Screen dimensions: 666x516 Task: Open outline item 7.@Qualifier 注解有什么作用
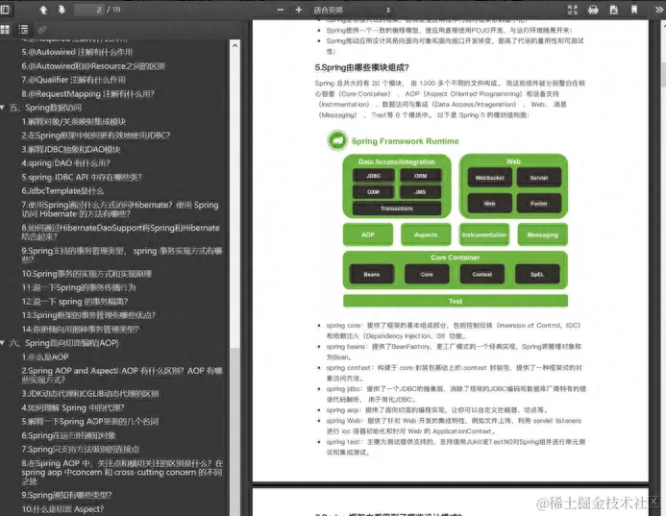(x=73, y=80)
